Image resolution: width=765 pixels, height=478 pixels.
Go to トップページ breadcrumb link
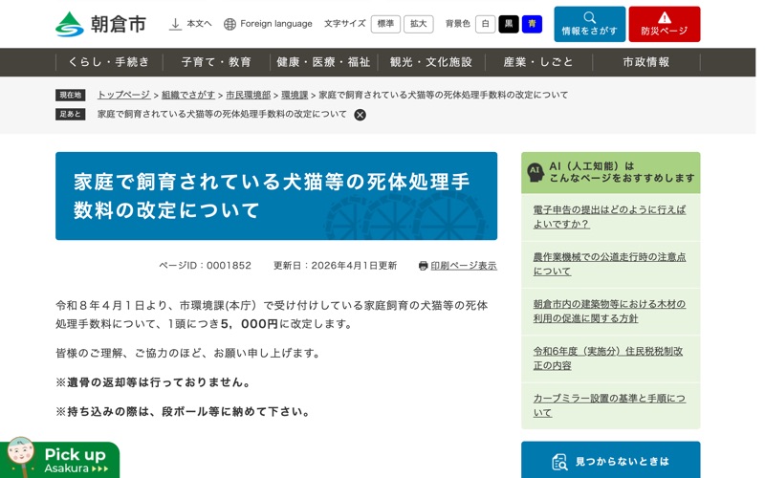point(124,95)
